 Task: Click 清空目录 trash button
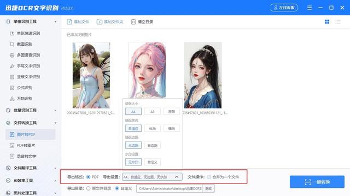click(x=142, y=22)
